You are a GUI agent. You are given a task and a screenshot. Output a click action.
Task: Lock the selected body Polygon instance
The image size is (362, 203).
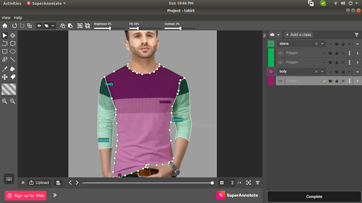pos(337,81)
